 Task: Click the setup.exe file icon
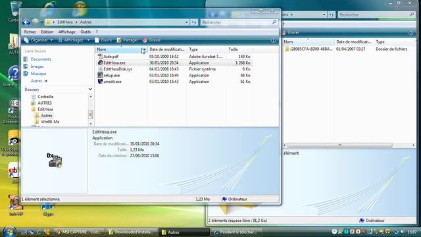coord(100,75)
